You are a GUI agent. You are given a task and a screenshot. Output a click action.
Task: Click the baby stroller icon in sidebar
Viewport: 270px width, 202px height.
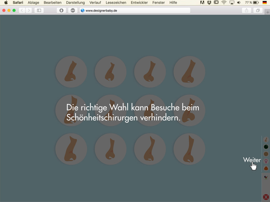pyautogui.click(x=266, y=177)
